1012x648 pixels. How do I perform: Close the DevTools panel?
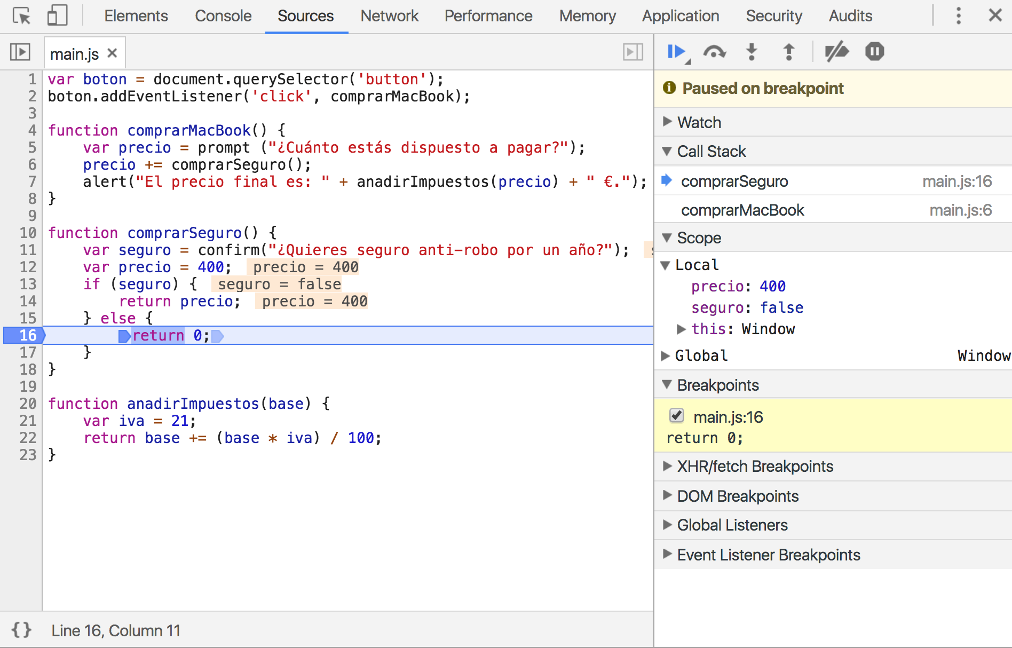click(995, 15)
